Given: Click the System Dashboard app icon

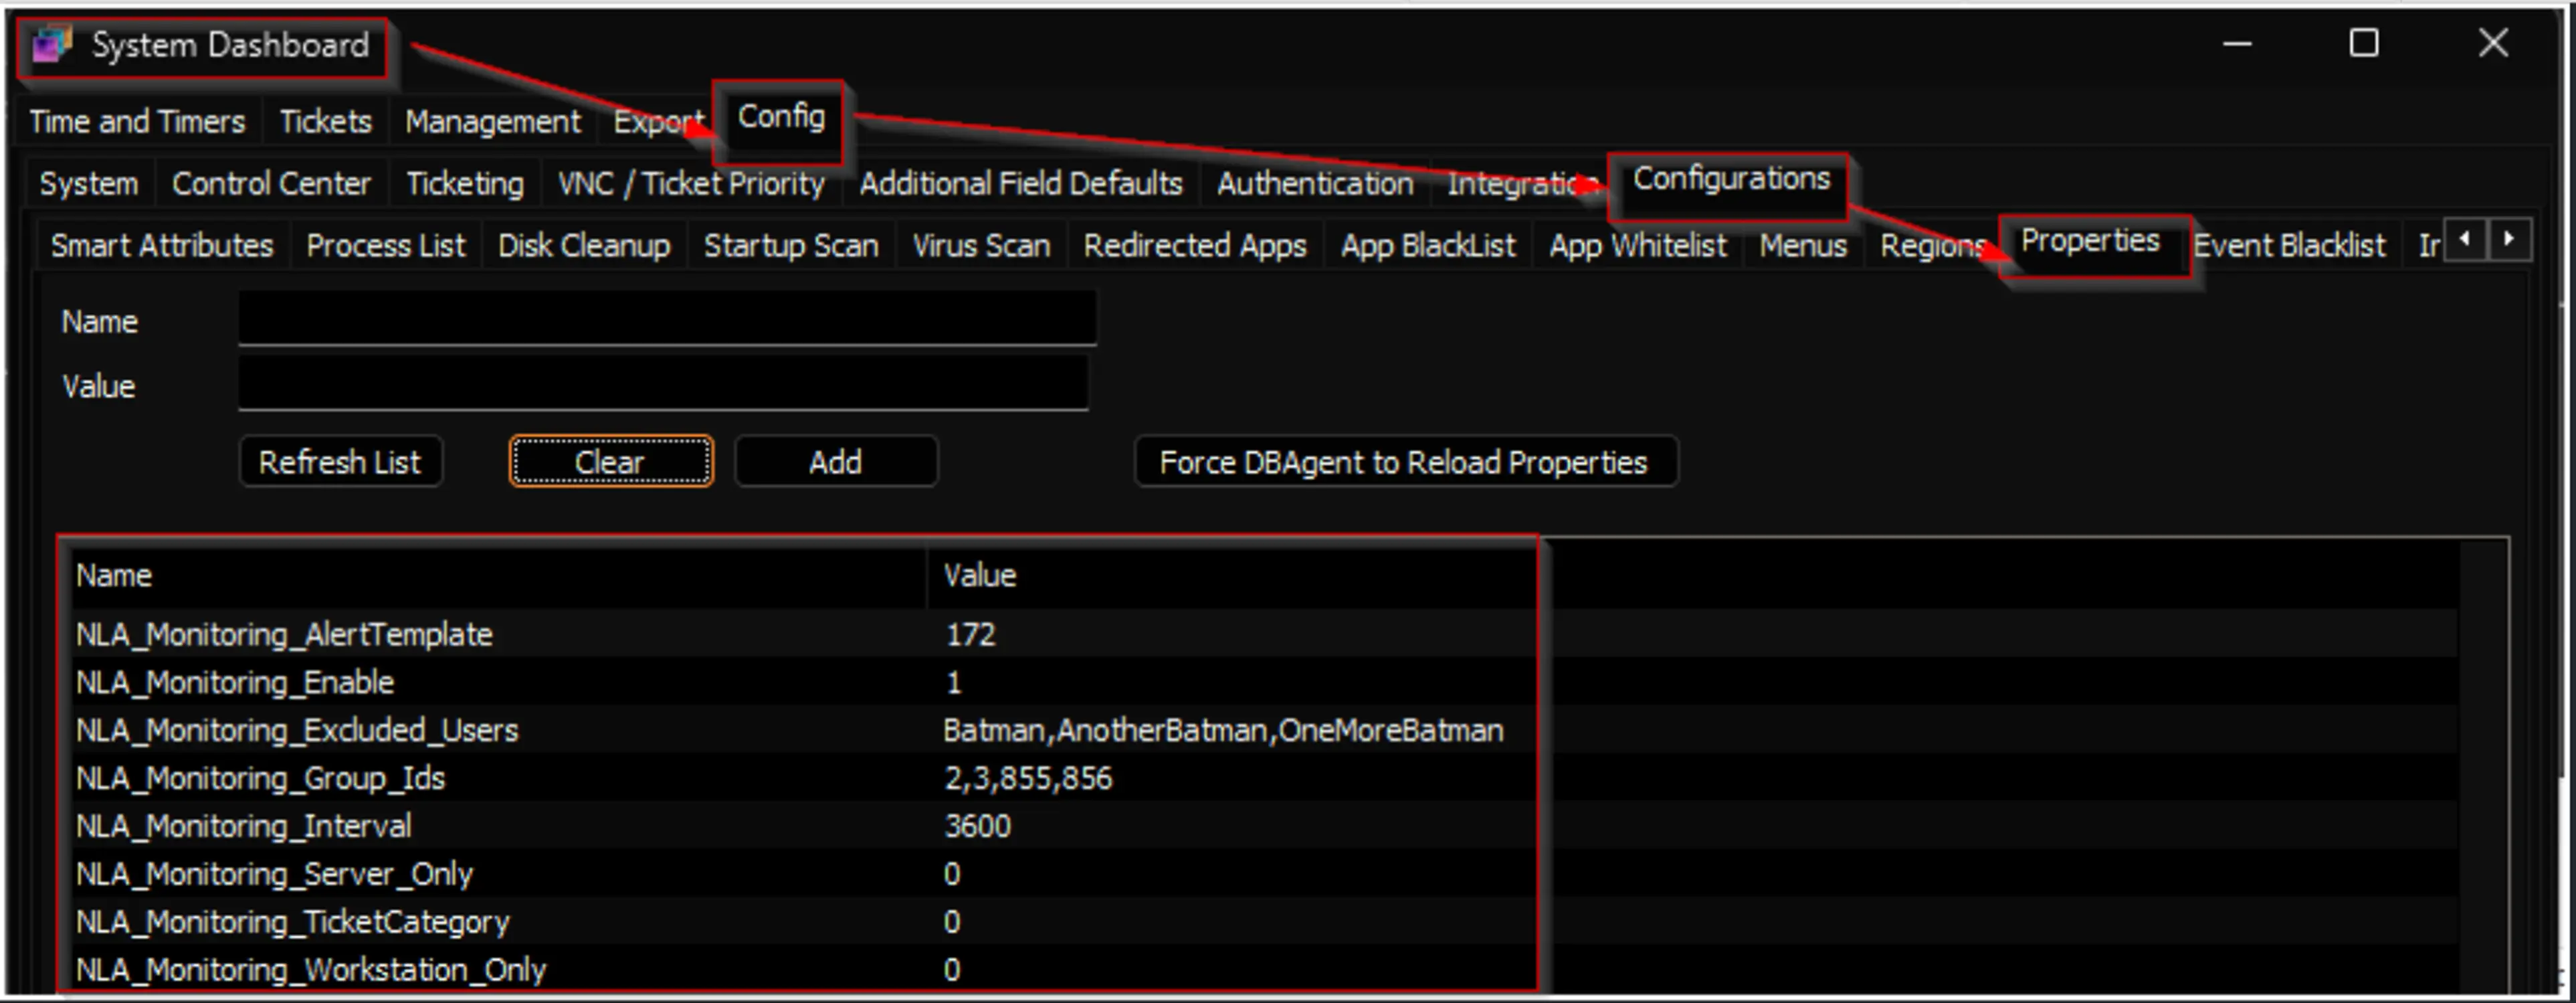Looking at the screenshot, I should point(52,45).
